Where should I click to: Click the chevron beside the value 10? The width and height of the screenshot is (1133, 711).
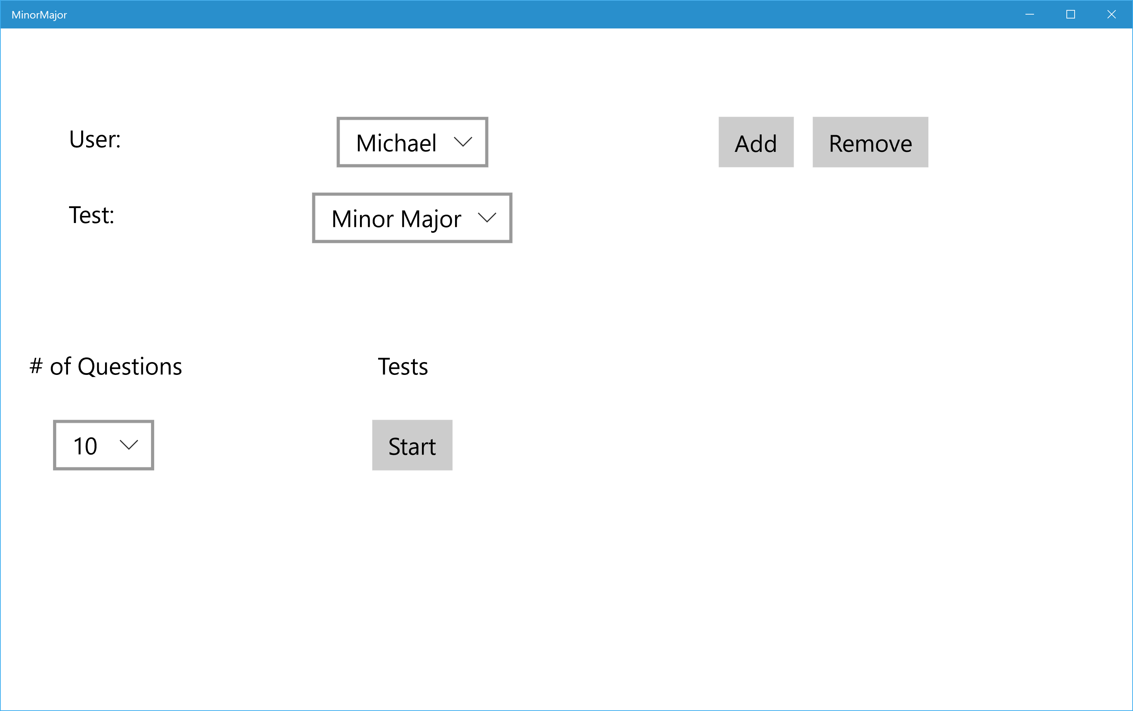point(129,445)
